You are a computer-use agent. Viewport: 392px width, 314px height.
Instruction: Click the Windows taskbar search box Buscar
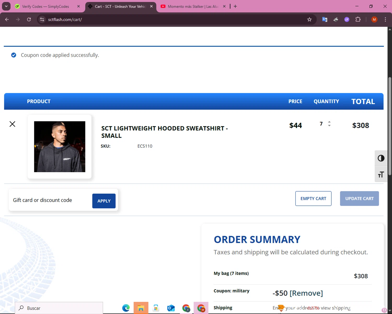pos(59,308)
